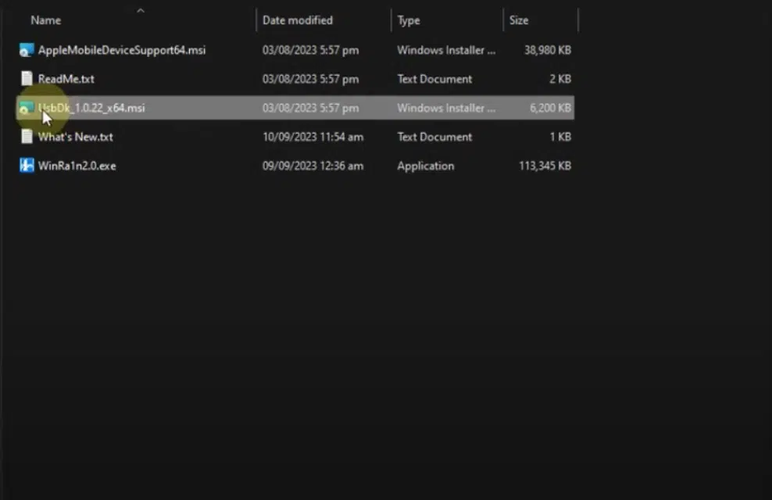Select the UsbDk_1.0.22_x64.msi file name
The height and width of the screenshot is (500, 772).
(91, 108)
